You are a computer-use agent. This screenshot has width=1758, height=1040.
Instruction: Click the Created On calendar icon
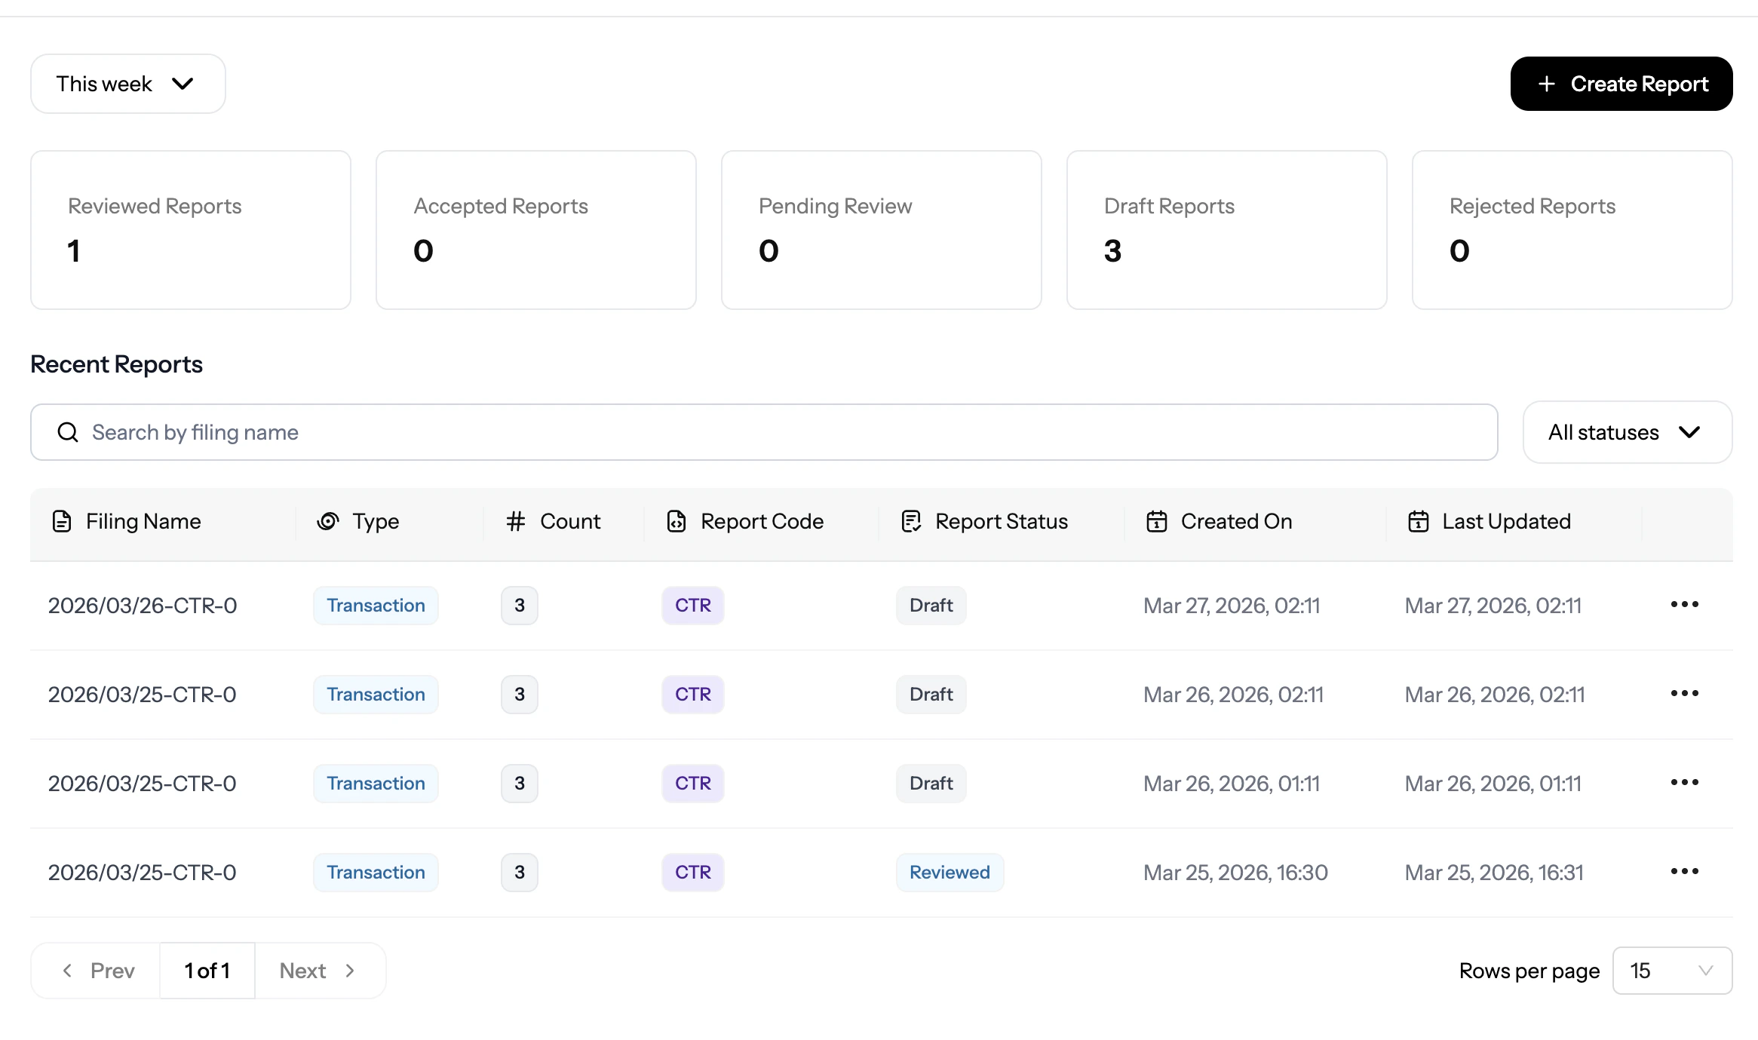[x=1157, y=521]
